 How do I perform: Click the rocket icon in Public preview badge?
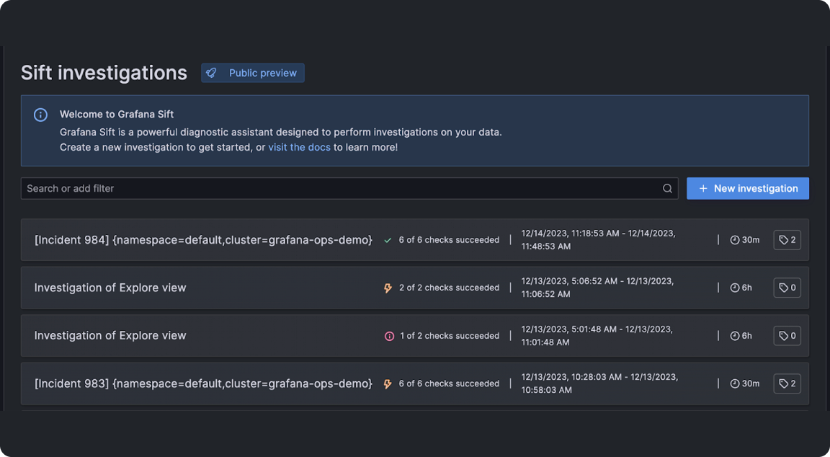[x=211, y=73]
